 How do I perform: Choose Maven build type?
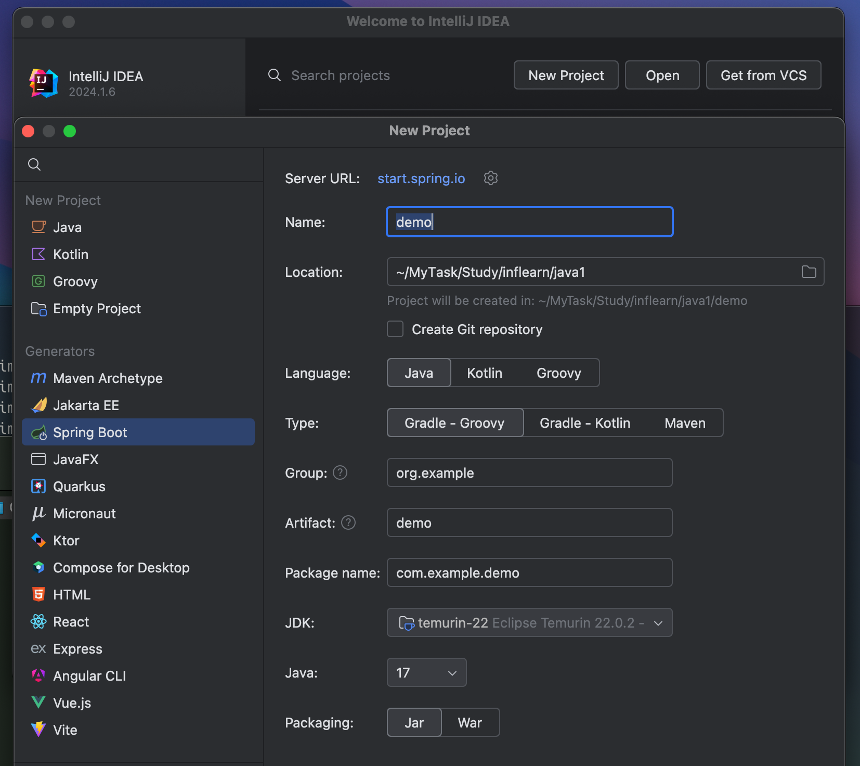(x=685, y=423)
